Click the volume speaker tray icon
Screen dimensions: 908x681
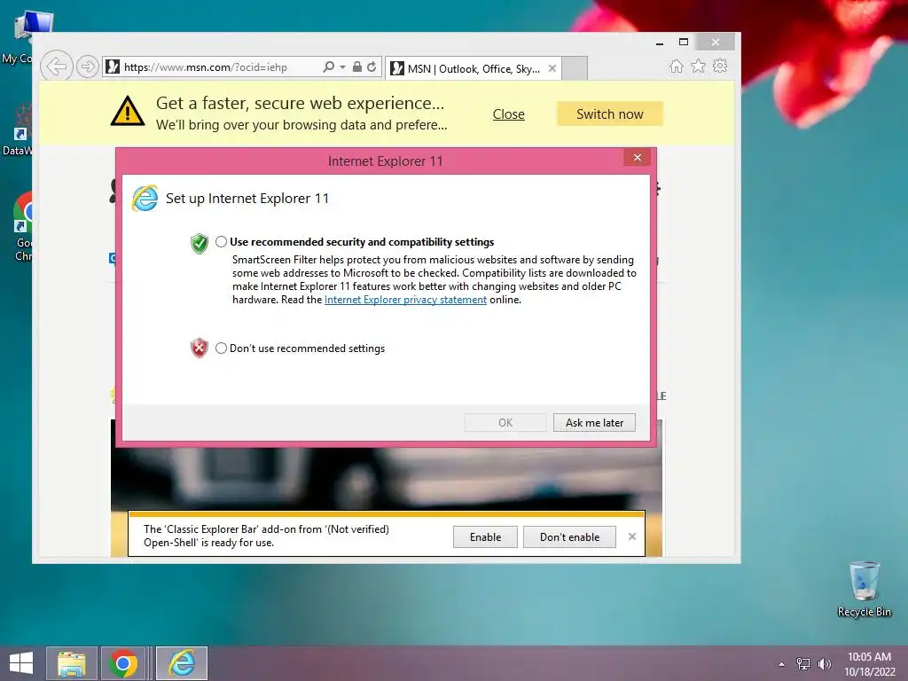coord(824,663)
